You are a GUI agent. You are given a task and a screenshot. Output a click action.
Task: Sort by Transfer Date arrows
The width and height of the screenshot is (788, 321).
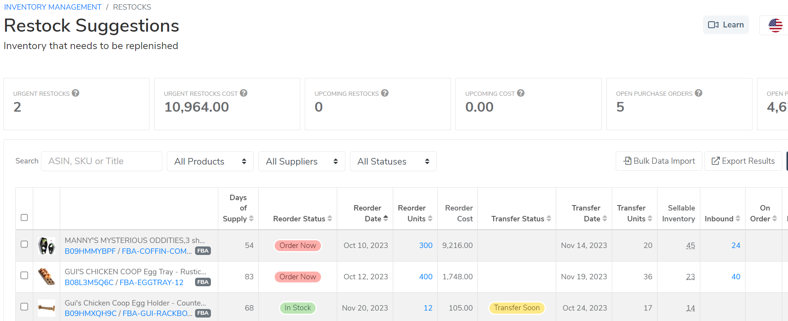(x=605, y=219)
